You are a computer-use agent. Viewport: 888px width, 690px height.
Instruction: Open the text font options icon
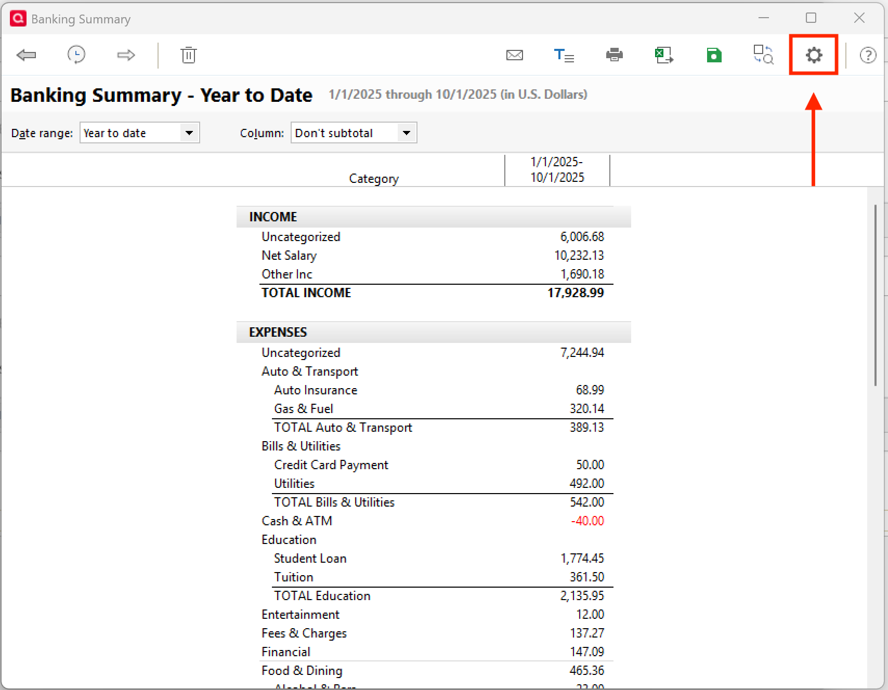pyautogui.click(x=564, y=55)
